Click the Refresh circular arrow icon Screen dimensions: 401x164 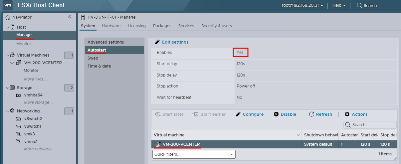[x=311, y=114]
